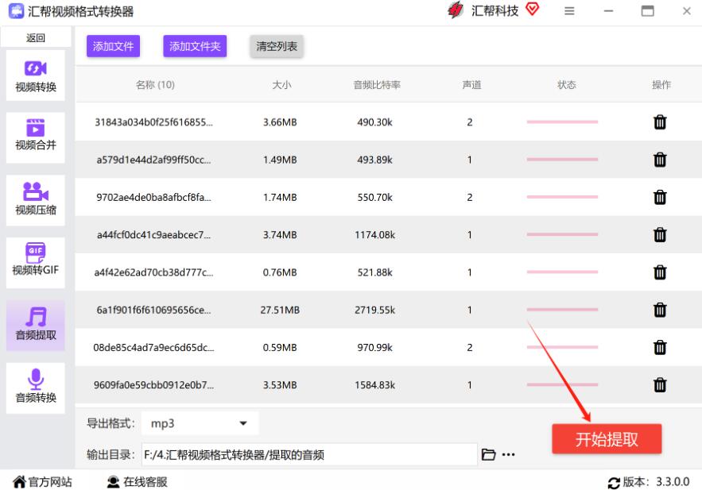Click the red VIP diamond icon
Viewport: 702px width, 490px height.
(533, 9)
